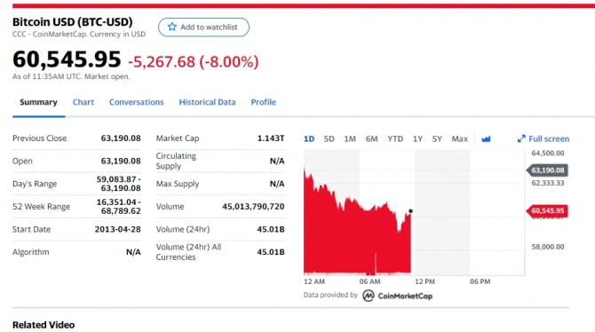Click the Add to watchlist button

pos(203,27)
